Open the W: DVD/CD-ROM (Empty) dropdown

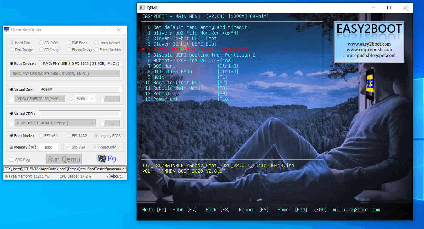click(x=55, y=123)
